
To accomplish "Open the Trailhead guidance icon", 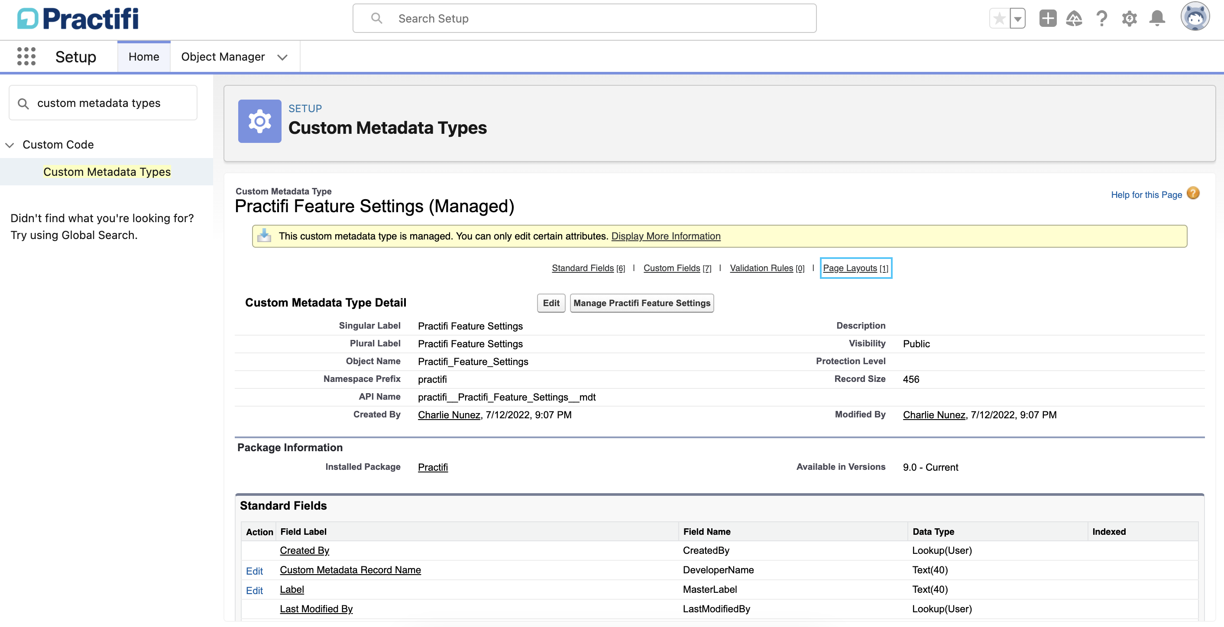I will tap(1074, 19).
